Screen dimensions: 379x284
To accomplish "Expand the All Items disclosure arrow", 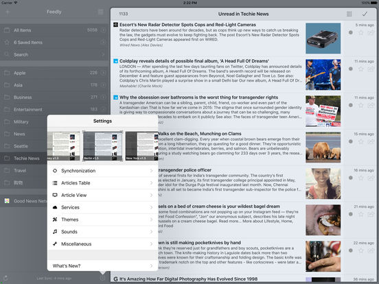I will tap(104, 30).
